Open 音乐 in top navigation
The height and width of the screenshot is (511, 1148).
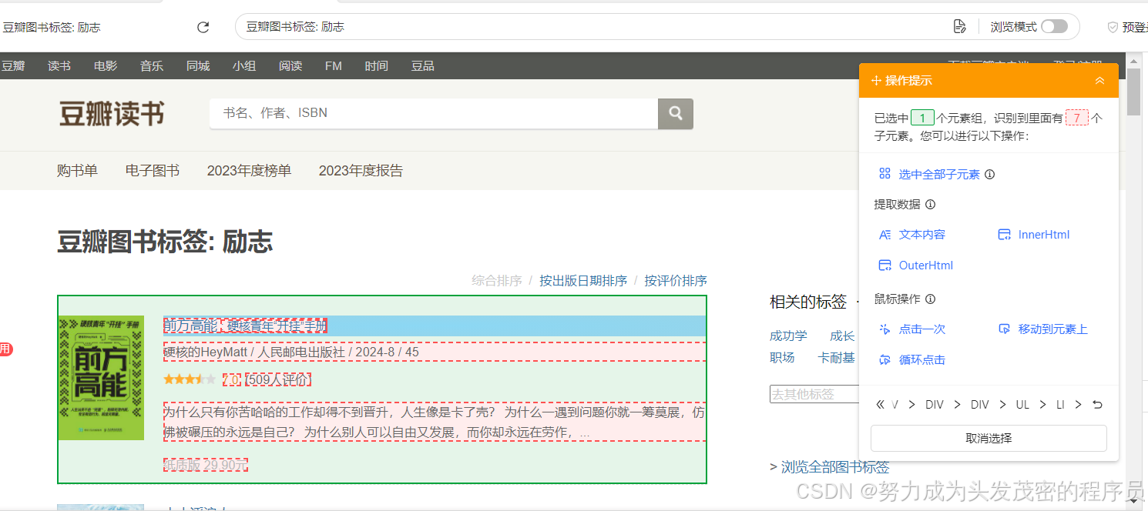[152, 66]
